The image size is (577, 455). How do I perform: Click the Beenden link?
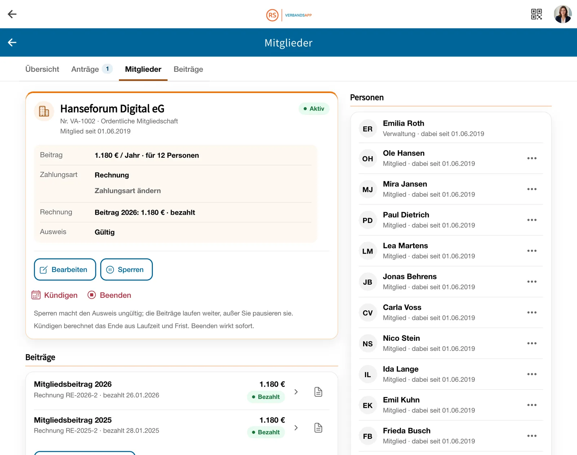pyautogui.click(x=109, y=295)
